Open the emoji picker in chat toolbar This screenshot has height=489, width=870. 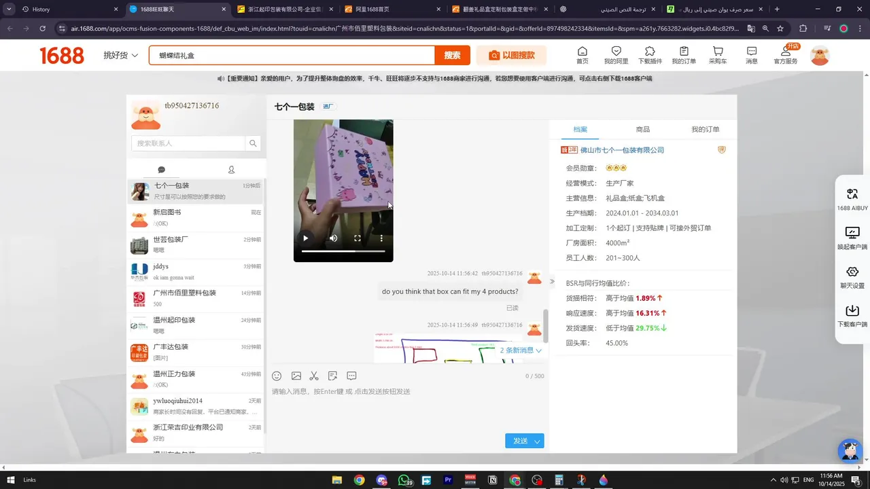[x=277, y=376]
